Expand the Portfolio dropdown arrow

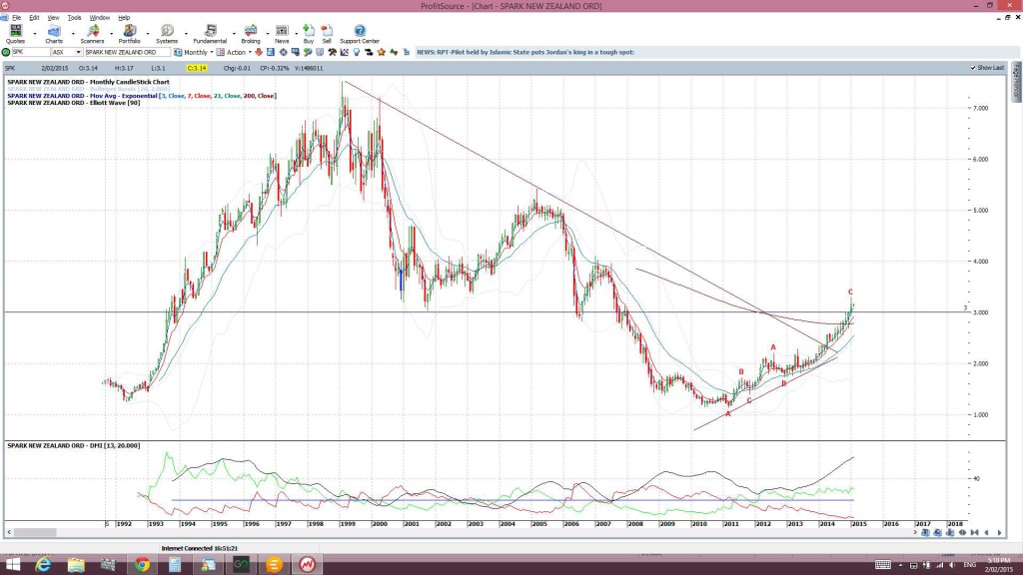click(x=148, y=34)
